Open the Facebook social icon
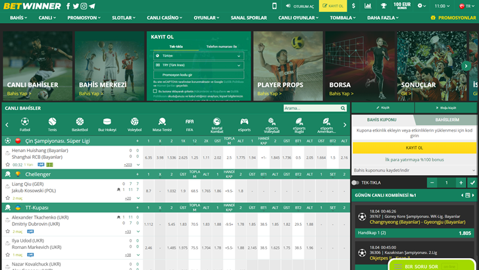The height and width of the screenshot is (270, 479). [68, 6]
